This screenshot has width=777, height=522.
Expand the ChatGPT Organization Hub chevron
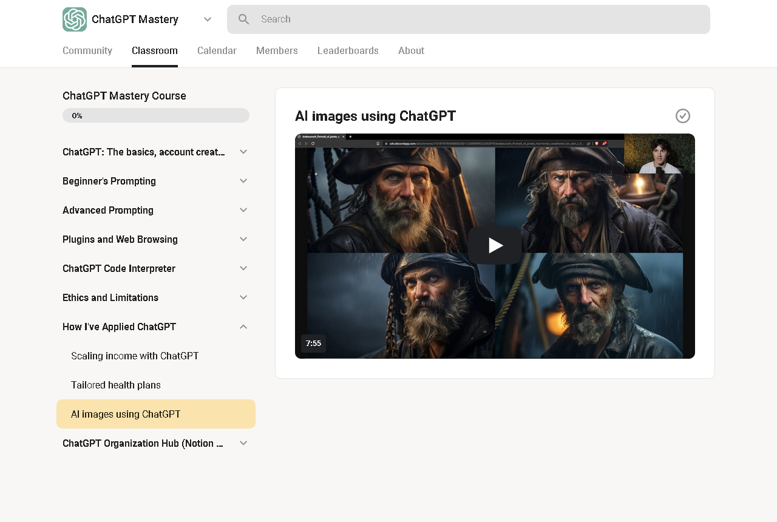tap(243, 443)
